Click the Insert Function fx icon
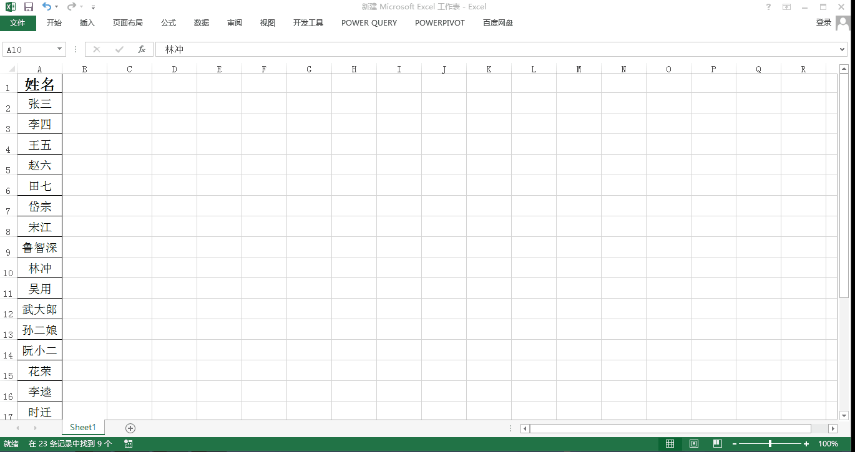The width and height of the screenshot is (855, 452). (142, 49)
